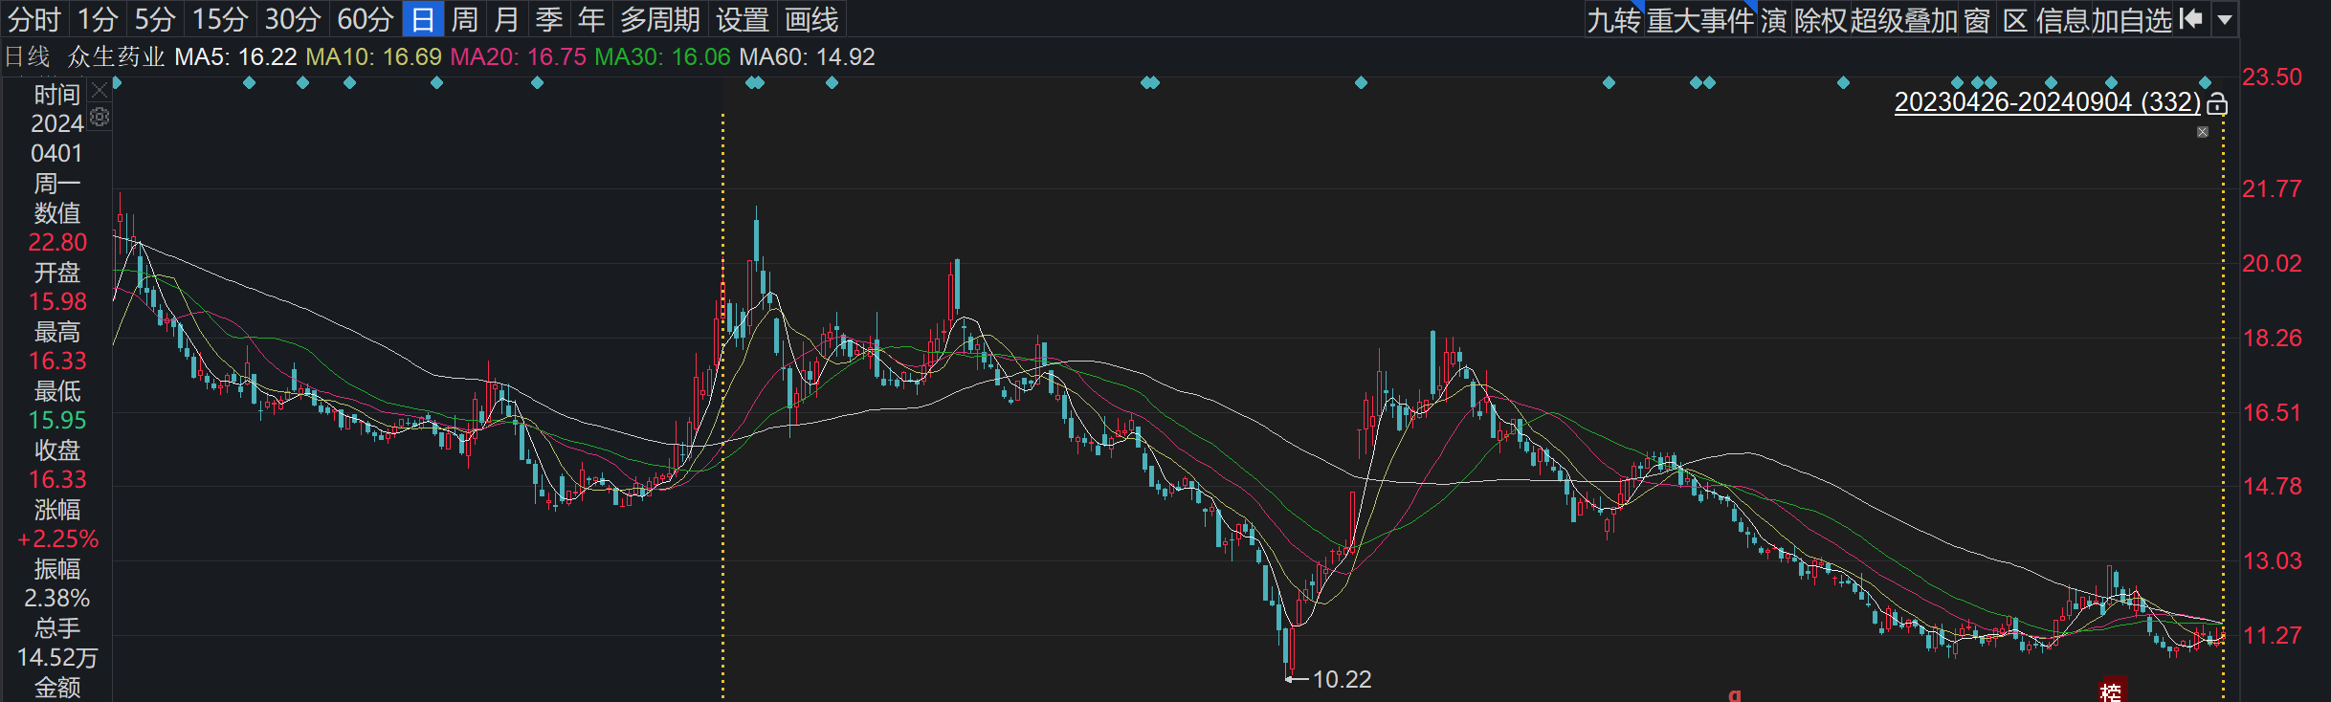Switch to the 年 yearly period tab
Viewport: 2331px width, 702px height.
591,19
